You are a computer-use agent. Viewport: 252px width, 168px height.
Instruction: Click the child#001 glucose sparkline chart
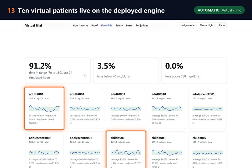pos(126,152)
